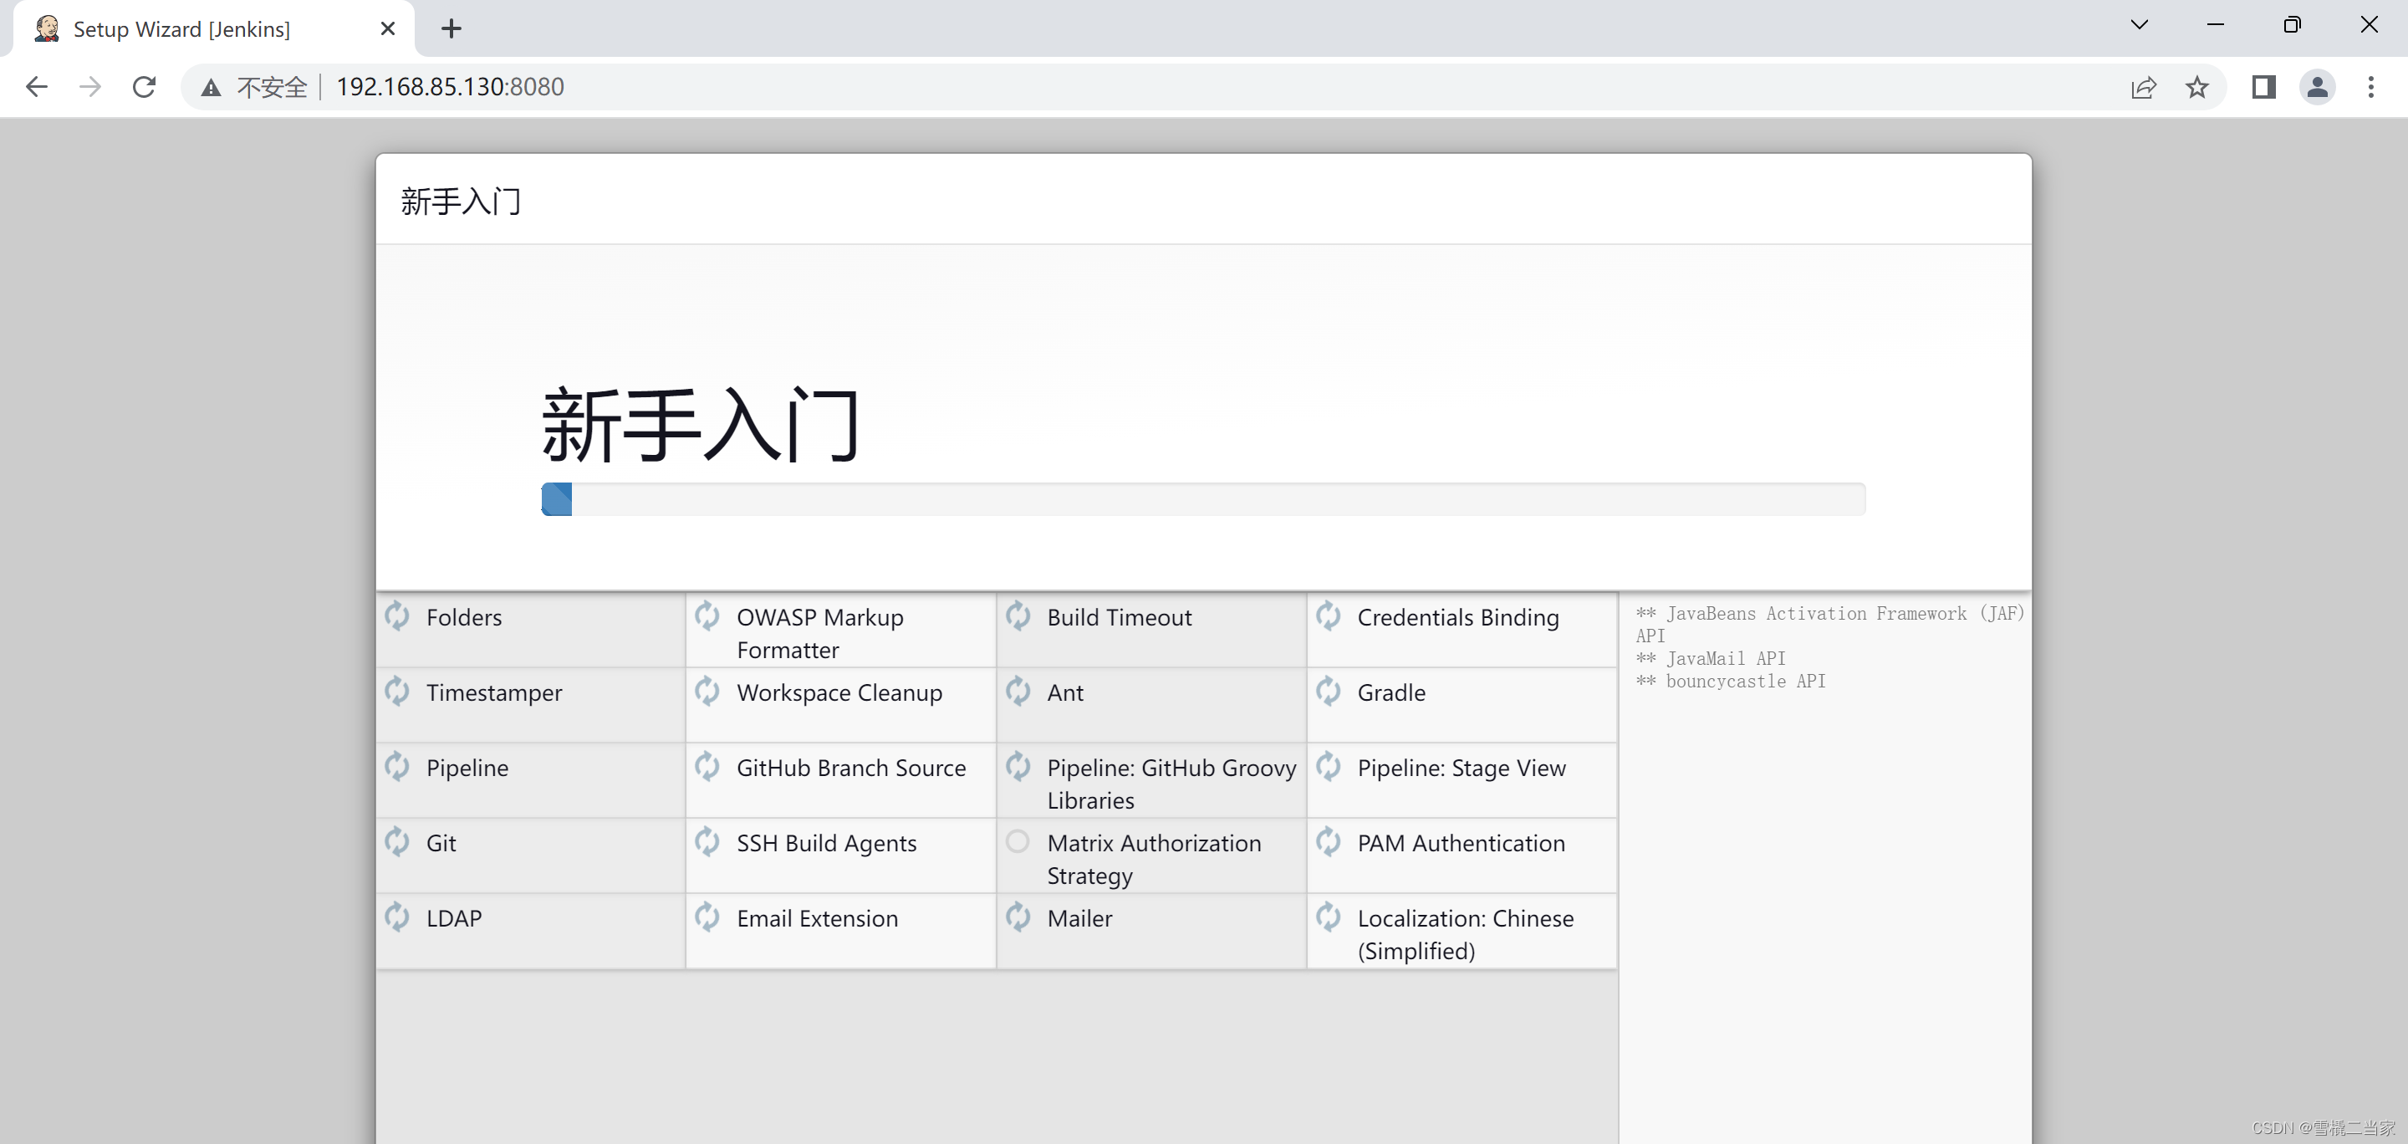Open a new browser tab
This screenshot has height=1144, width=2408.
point(451,29)
